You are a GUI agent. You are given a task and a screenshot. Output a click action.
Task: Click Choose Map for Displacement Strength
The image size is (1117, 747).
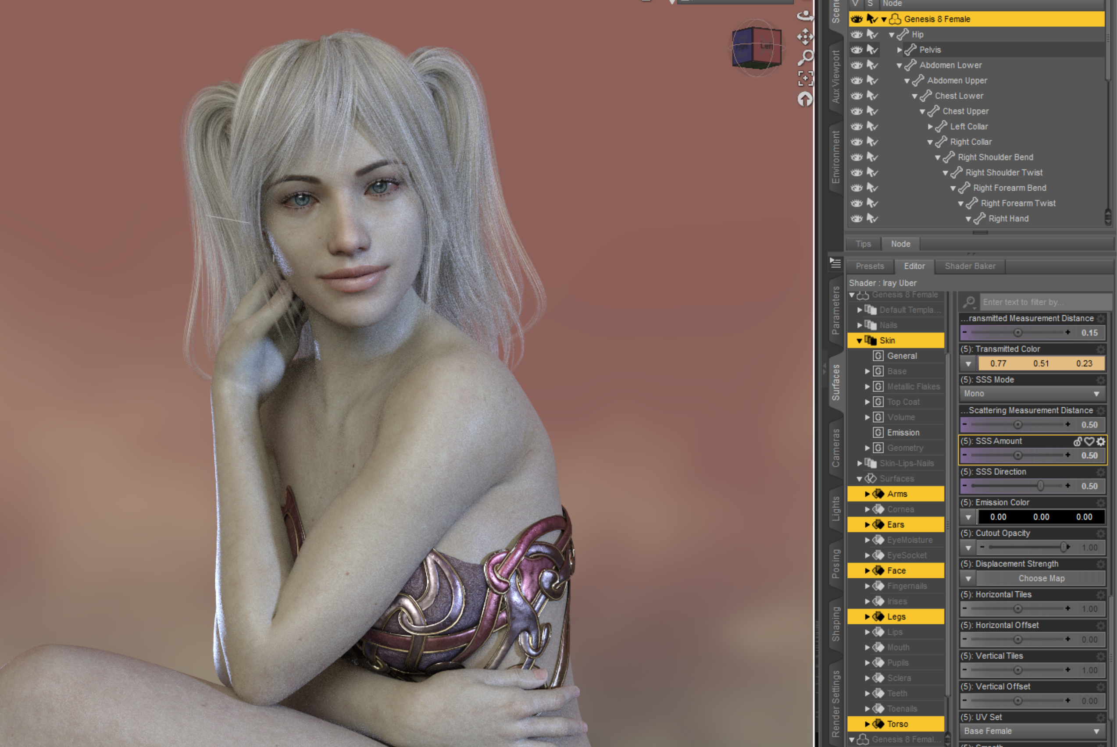coord(1041,578)
